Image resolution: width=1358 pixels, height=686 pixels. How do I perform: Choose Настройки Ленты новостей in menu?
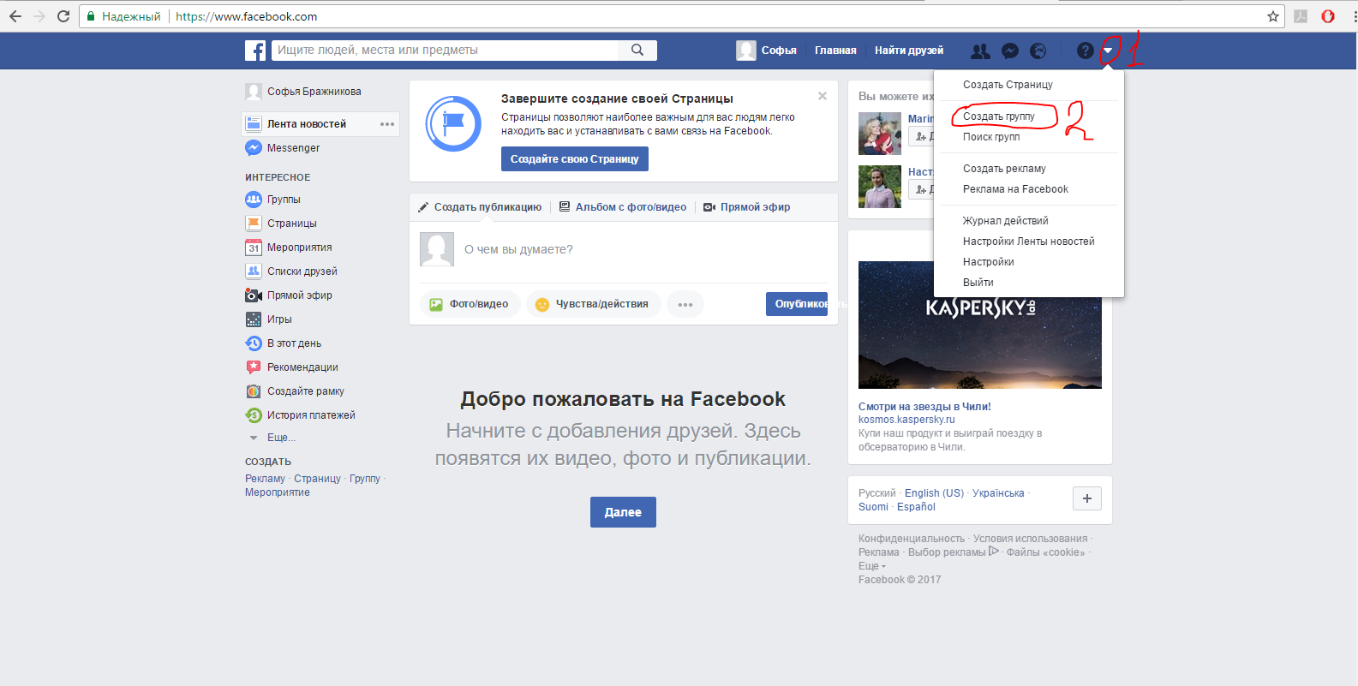pos(1028,242)
